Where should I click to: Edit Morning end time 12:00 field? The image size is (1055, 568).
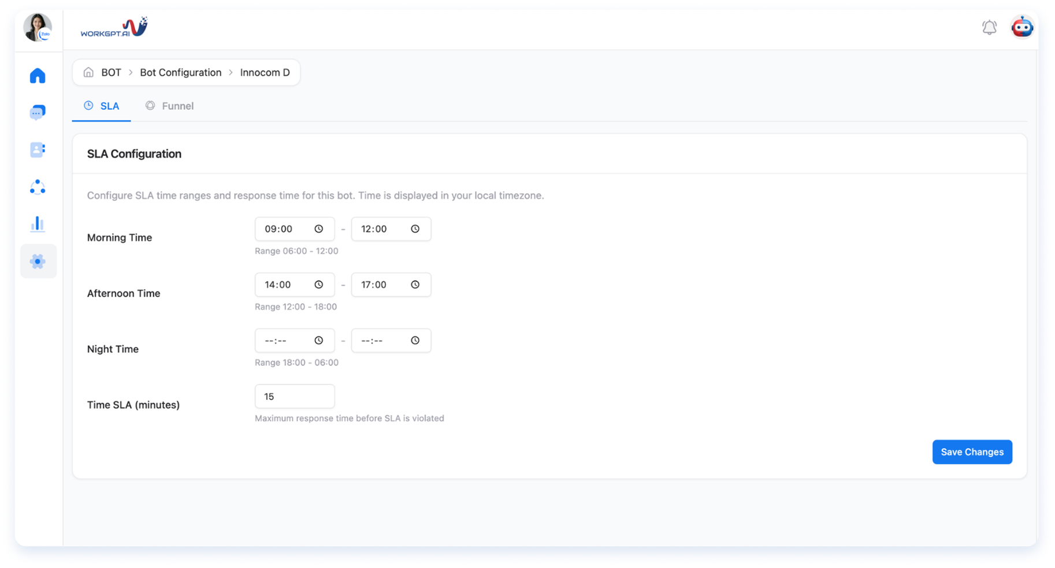pos(391,229)
